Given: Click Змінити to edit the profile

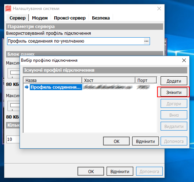Looking at the screenshot, I should point(174,92).
